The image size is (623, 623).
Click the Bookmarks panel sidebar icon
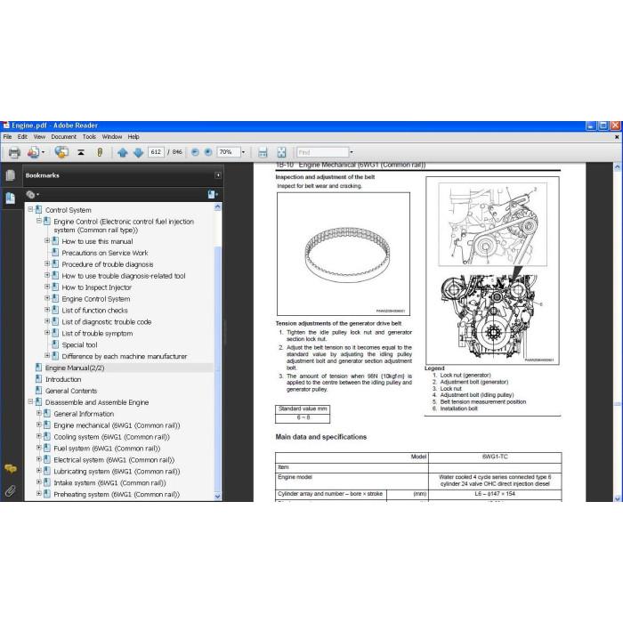[x=11, y=198]
